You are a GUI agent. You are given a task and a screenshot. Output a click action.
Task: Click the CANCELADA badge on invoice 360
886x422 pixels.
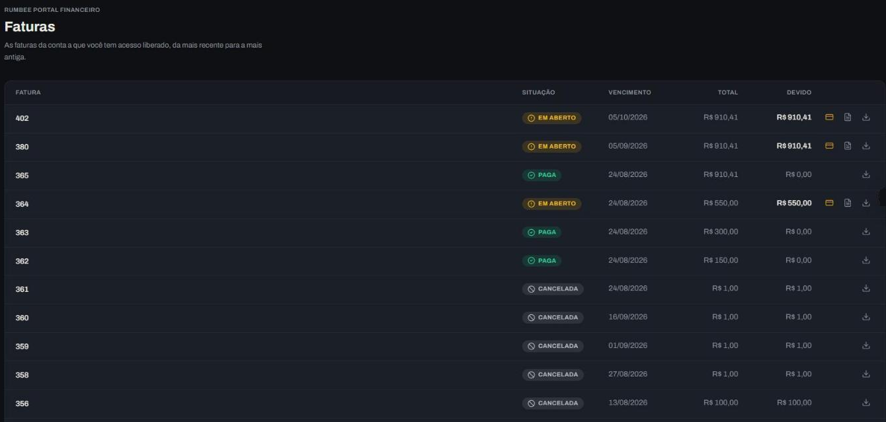tap(553, 318)
